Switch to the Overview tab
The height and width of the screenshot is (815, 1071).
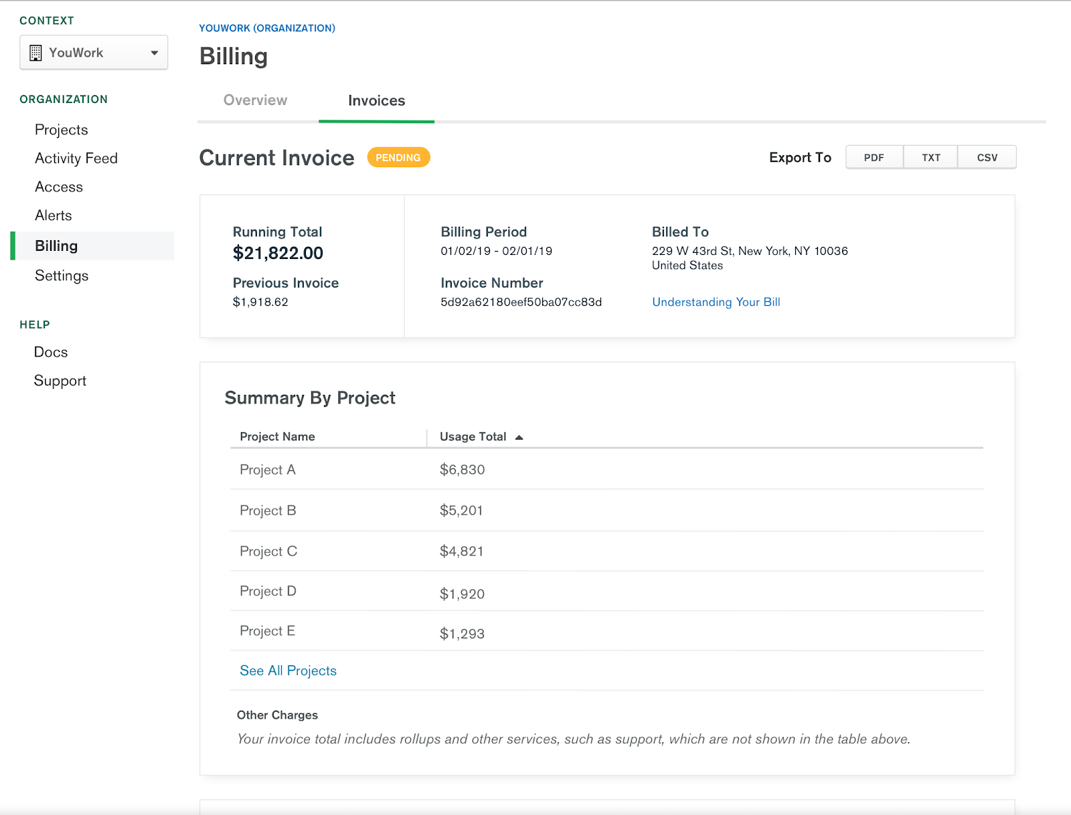(x=255, y=100)
